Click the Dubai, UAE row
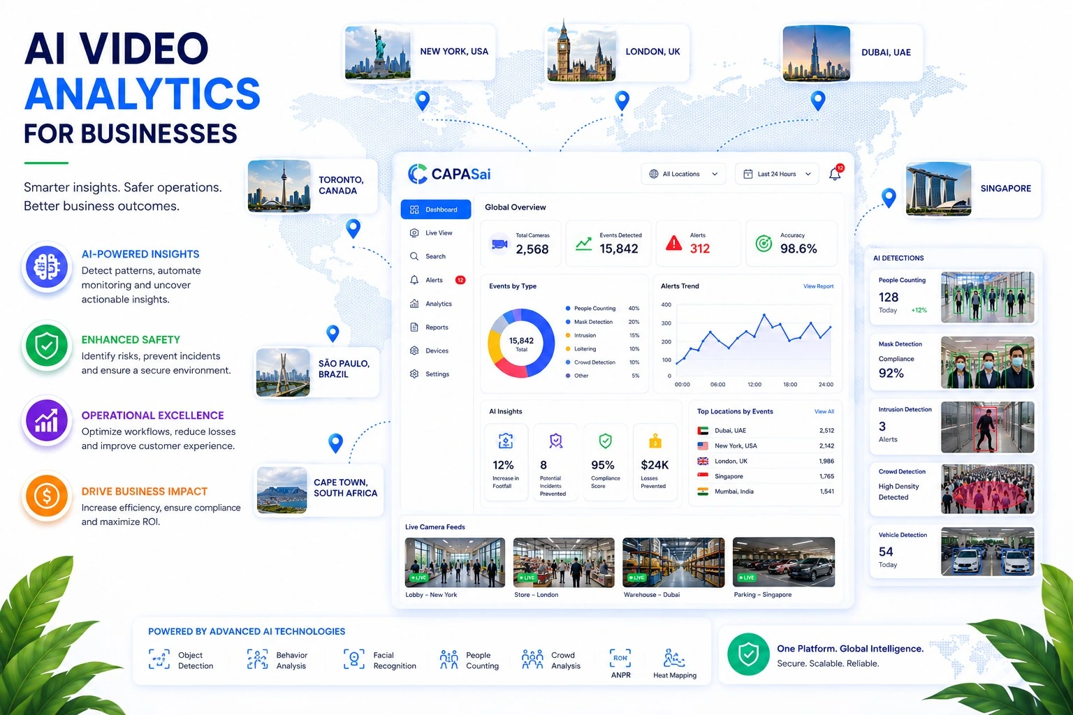The width and height of the screenshot is (1073, 715). tap(766, 431)
